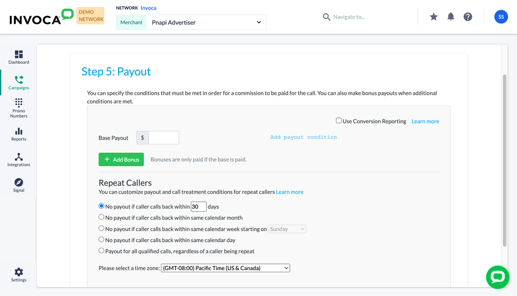Open the Dashboard sidebar icon

pyautogui.click(x=19, y=57)
